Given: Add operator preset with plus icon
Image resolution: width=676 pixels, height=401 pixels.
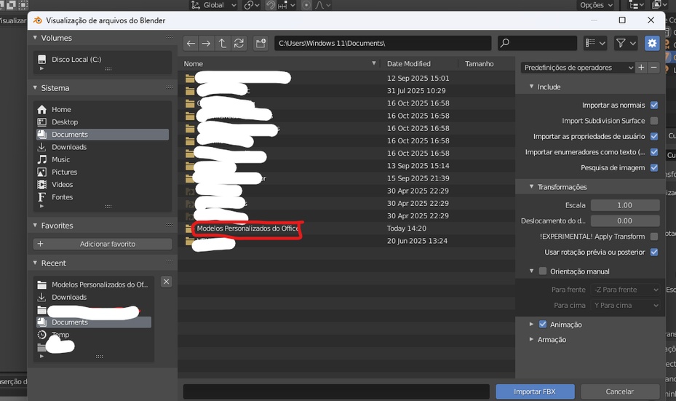Looking at the screenshot, I should tap(641, 68).
